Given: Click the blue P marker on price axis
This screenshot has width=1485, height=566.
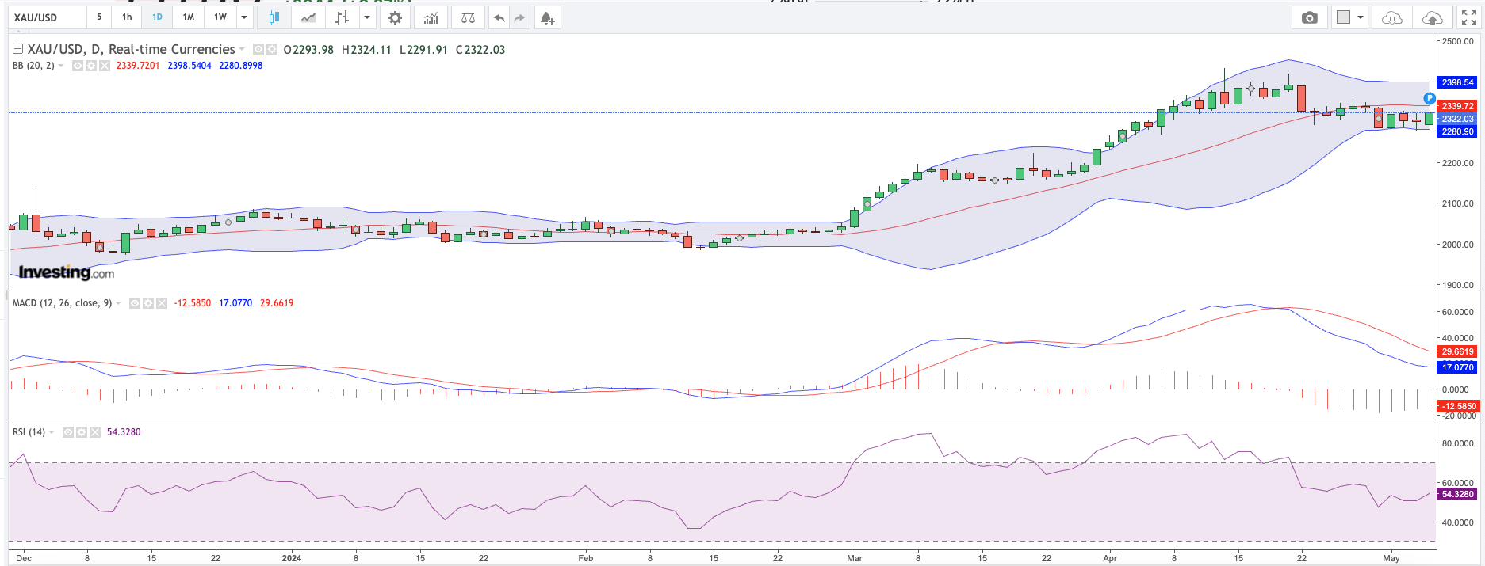Looking at the screenshot, I should (x=1429, y=99).
